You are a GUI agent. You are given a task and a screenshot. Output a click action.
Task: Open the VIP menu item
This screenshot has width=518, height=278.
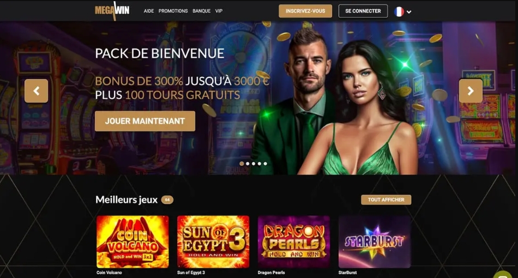(x=219, y=11)
